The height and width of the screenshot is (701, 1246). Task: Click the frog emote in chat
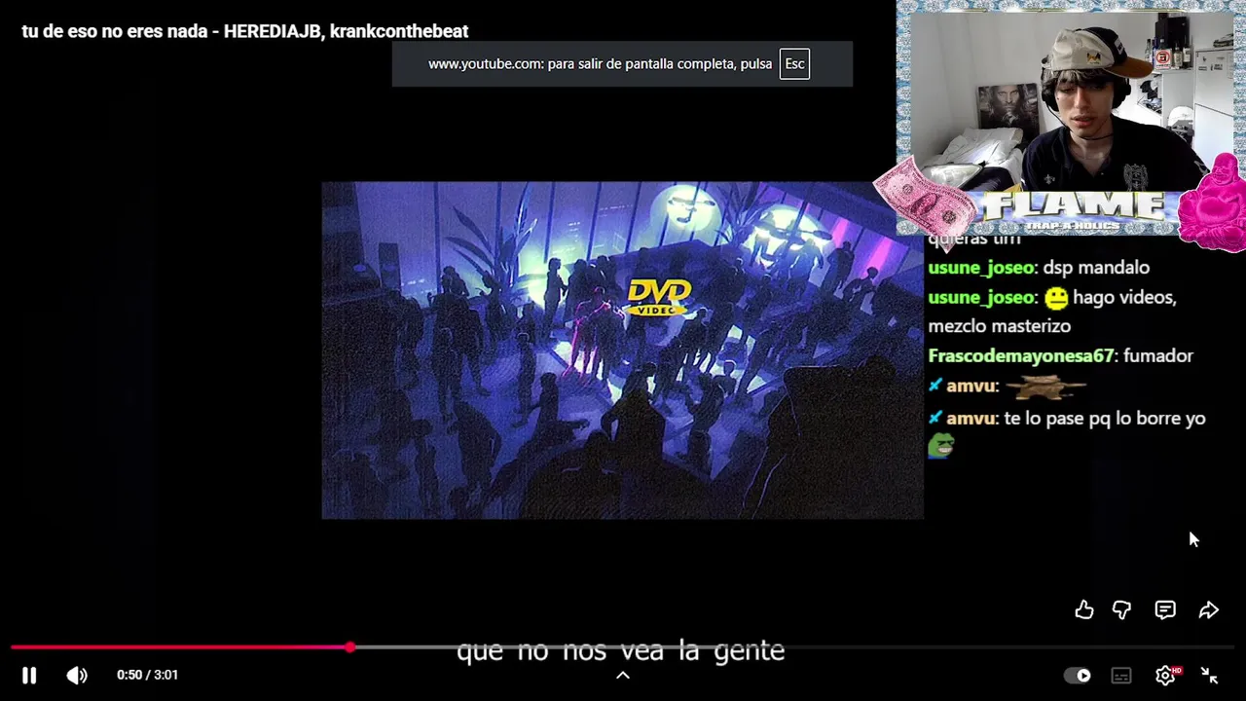click(x=941, y=446)
